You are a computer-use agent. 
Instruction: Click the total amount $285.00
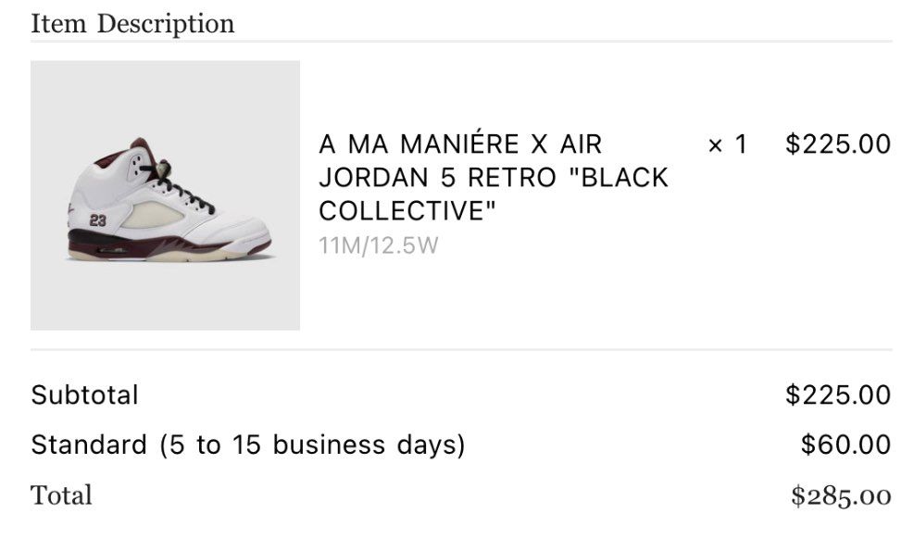[x=841, y=495]
